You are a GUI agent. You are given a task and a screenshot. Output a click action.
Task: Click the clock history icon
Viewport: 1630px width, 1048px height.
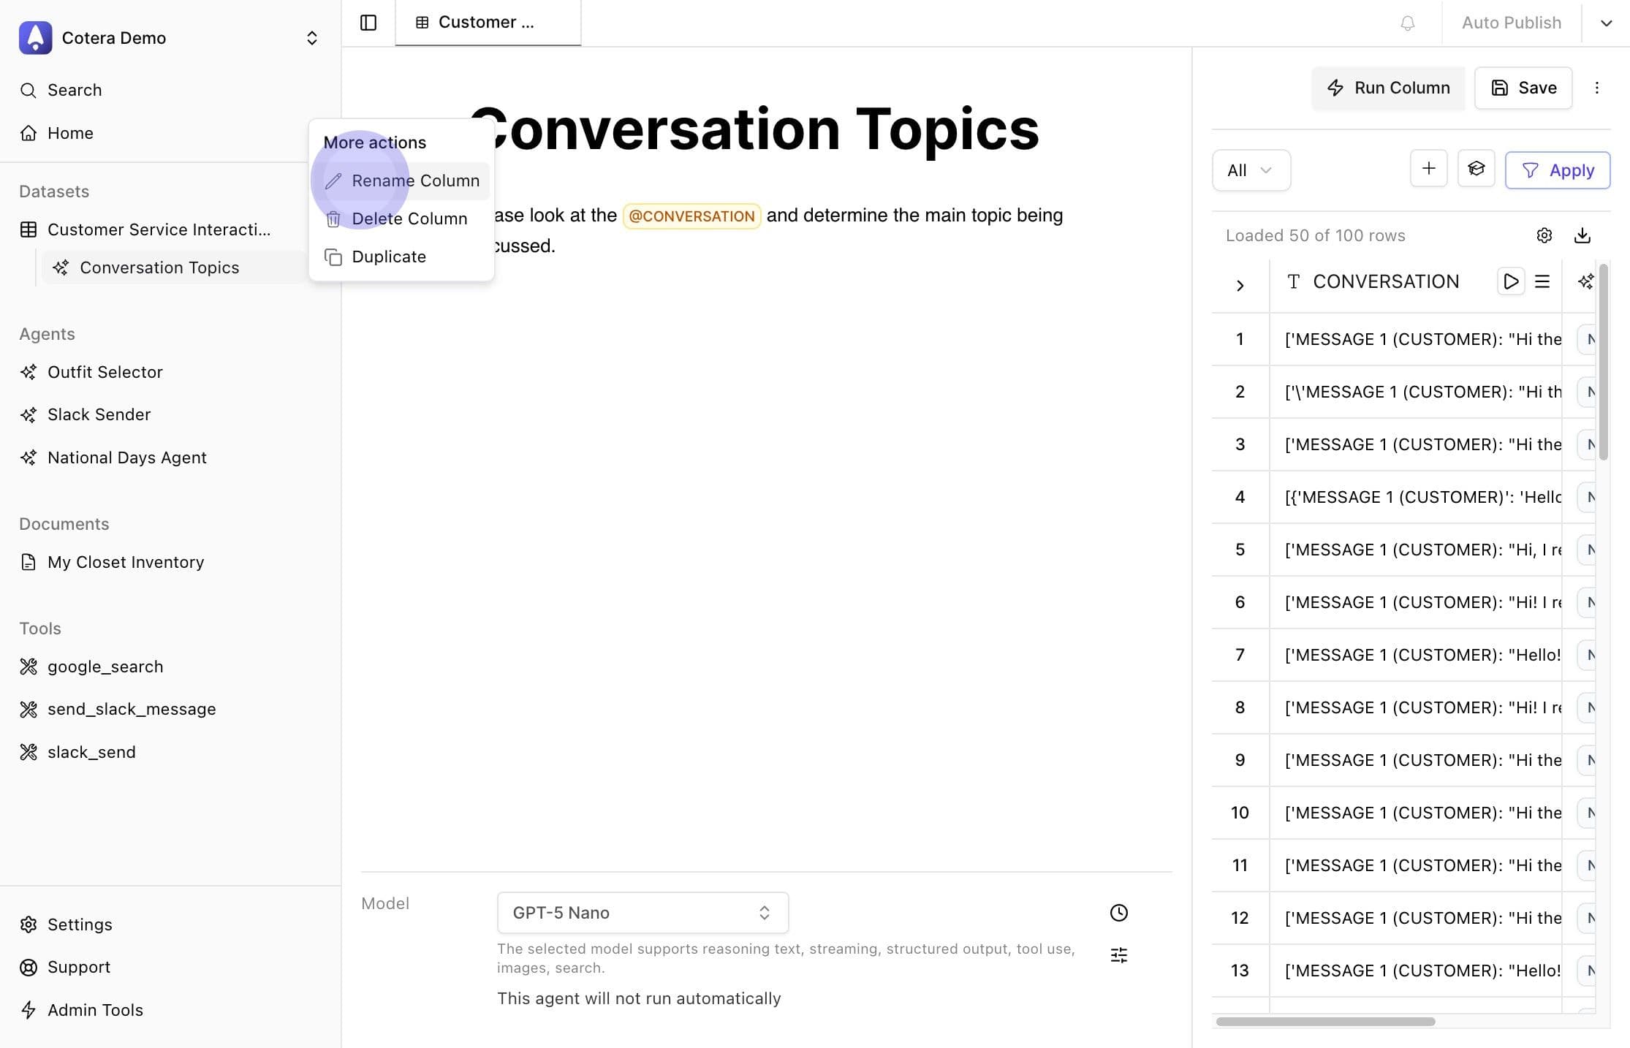(1118, 913)
